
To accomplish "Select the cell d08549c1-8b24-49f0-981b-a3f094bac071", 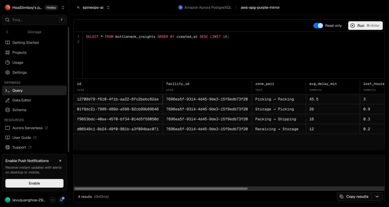I will (x=118, y=129).
